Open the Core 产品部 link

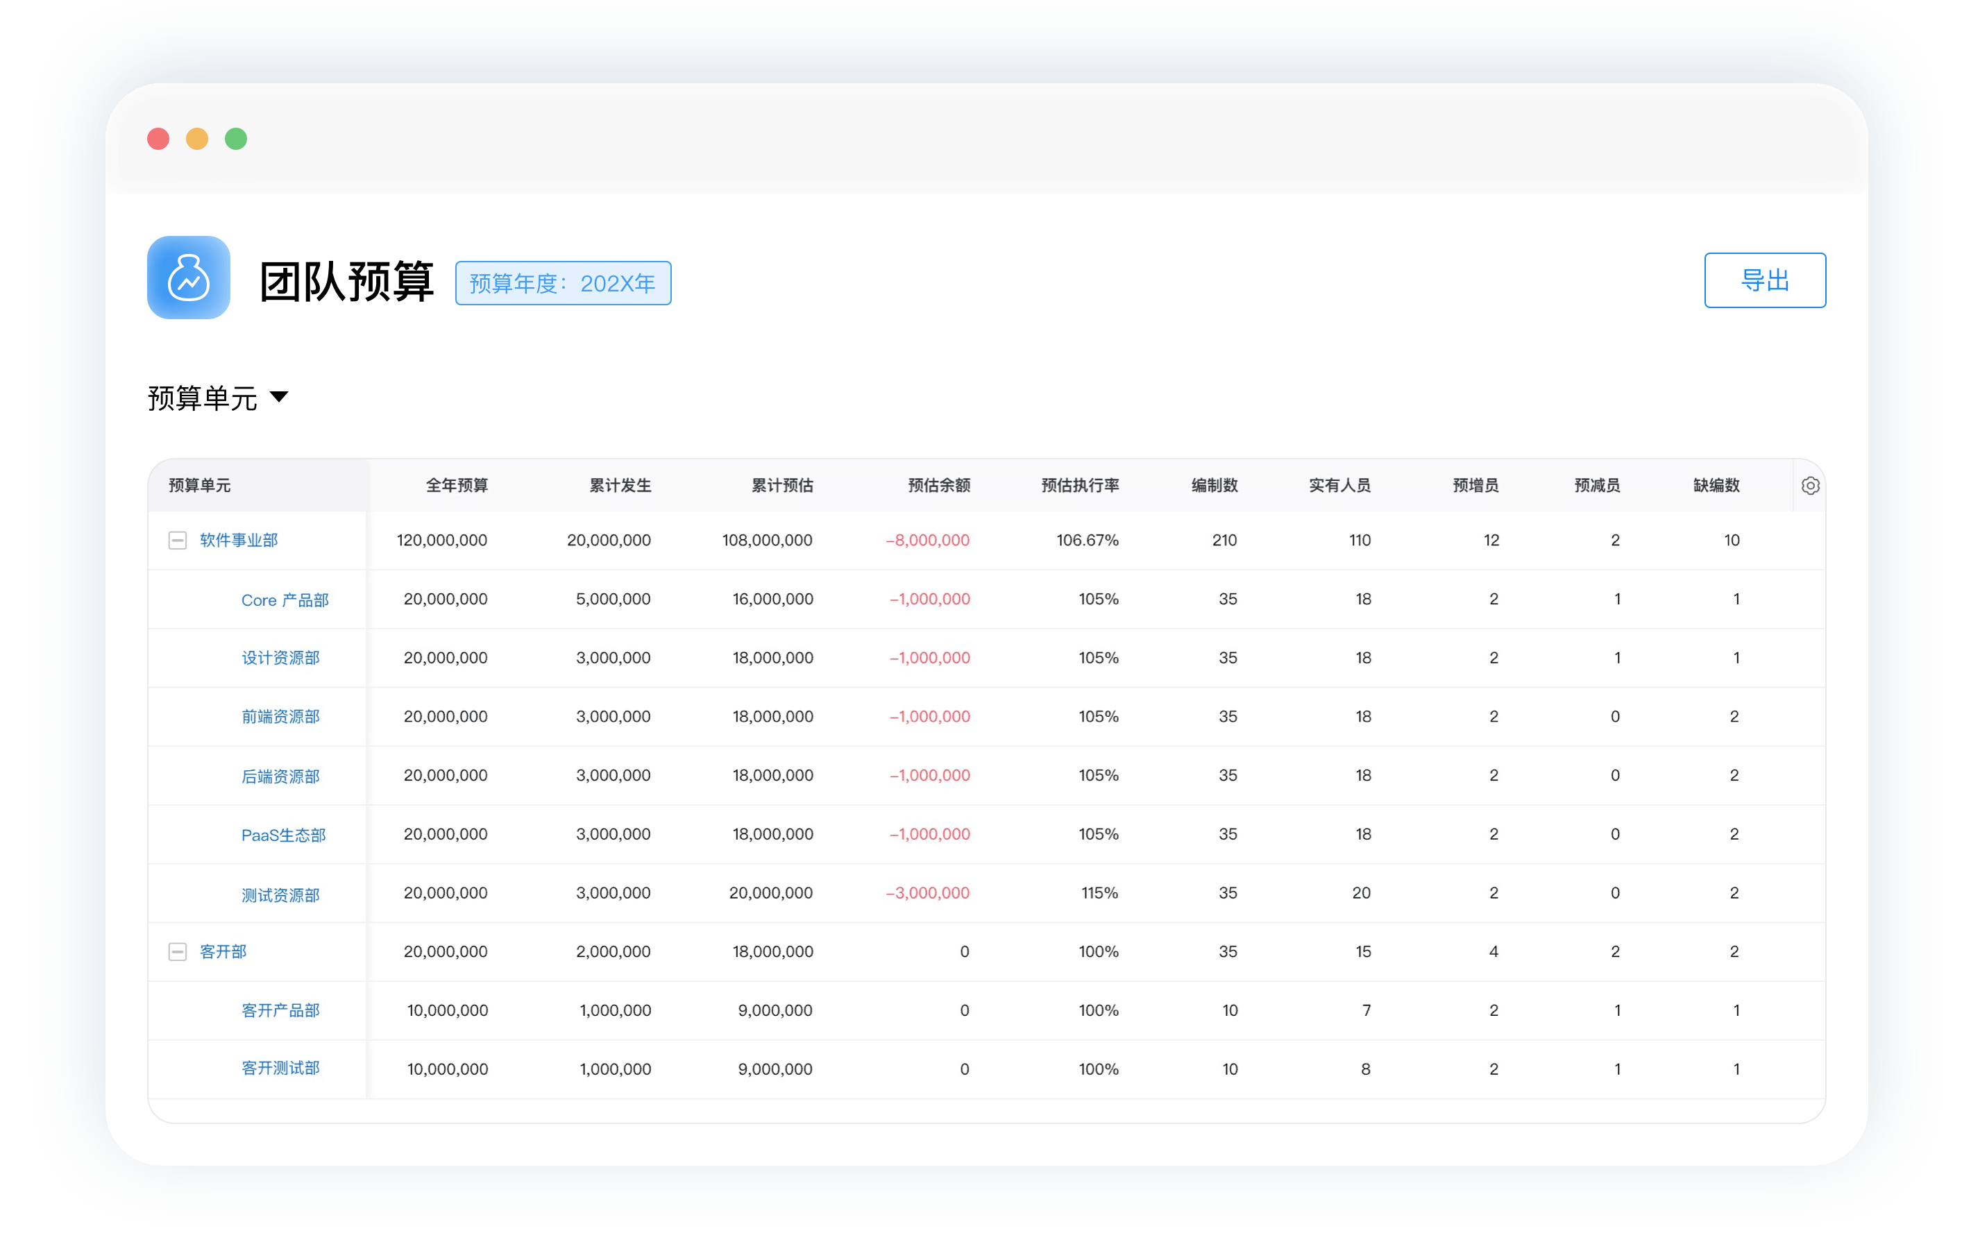point(284,600)
